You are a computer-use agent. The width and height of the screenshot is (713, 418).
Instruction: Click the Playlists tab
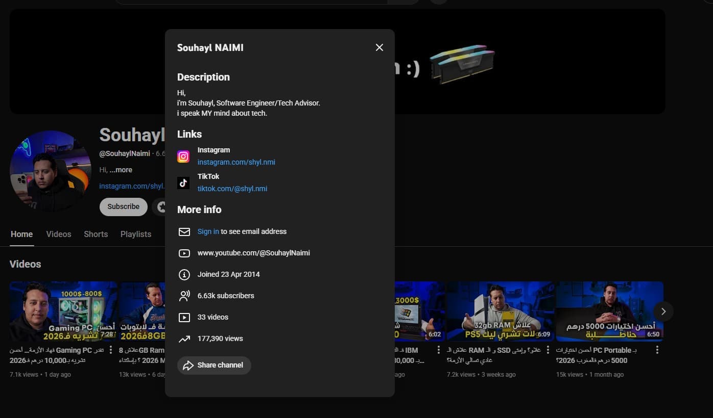pyautogui.click(x=135, y=234)
